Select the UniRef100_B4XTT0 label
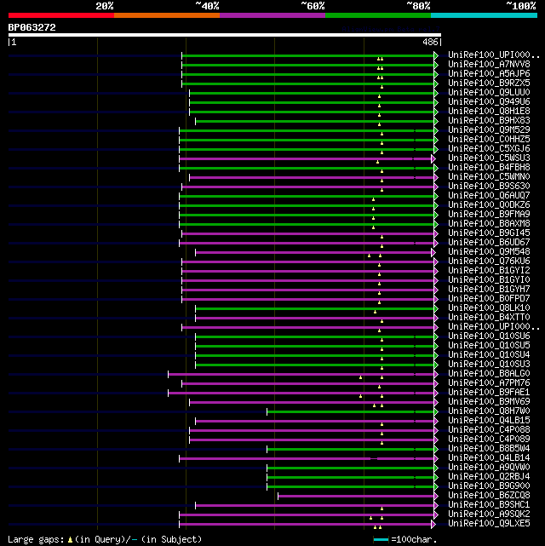The image size is (545, 546). [489, 318]
